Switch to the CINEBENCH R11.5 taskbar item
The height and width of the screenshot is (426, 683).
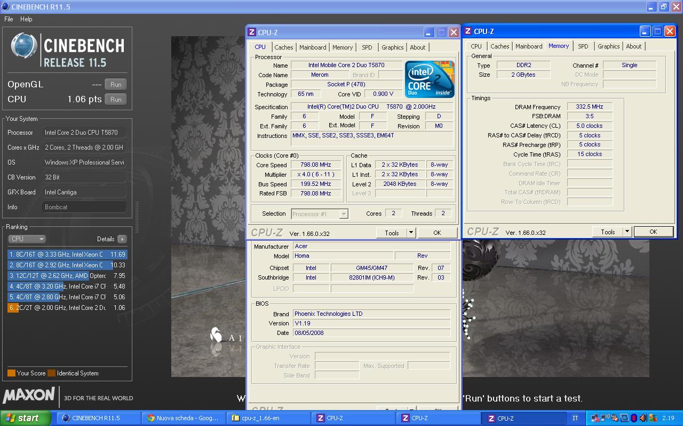[98, 418]
